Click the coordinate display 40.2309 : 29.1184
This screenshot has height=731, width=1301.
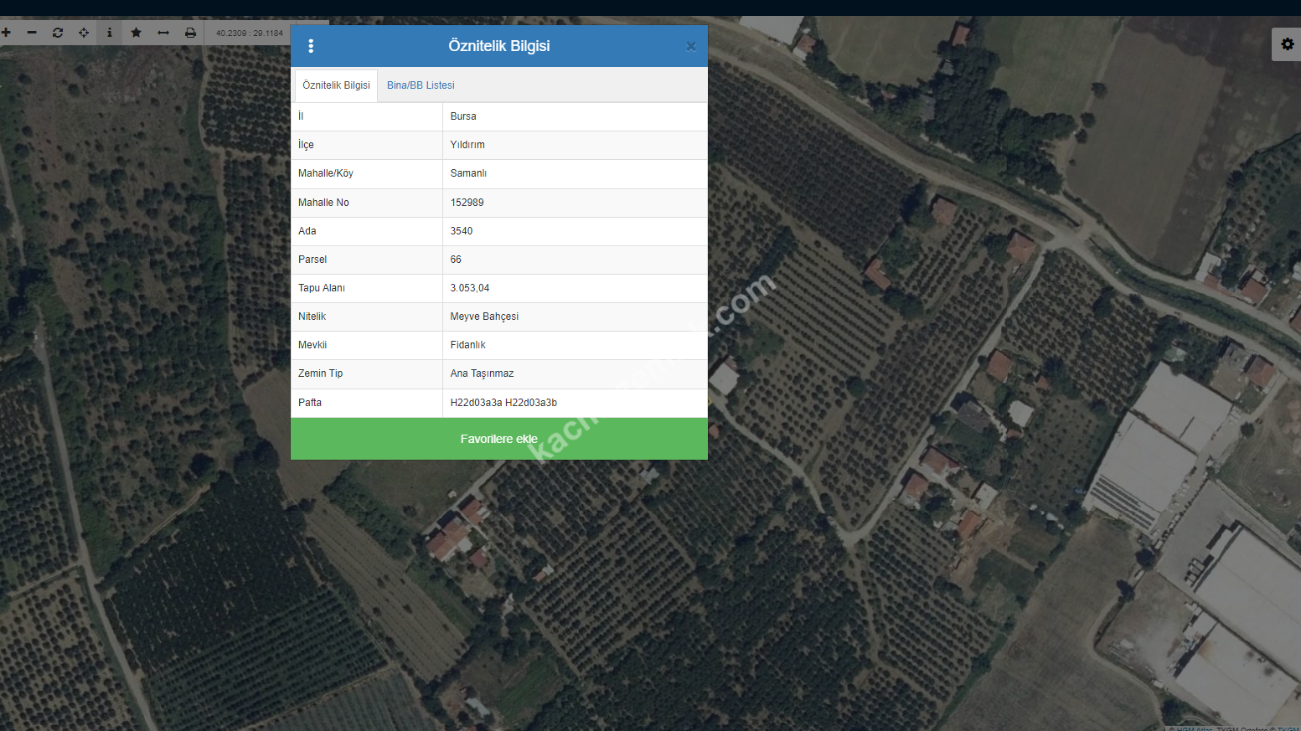tap(250, 33)
